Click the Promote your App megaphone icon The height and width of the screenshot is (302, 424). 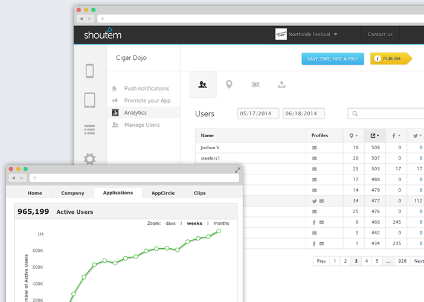click(115, 101)
